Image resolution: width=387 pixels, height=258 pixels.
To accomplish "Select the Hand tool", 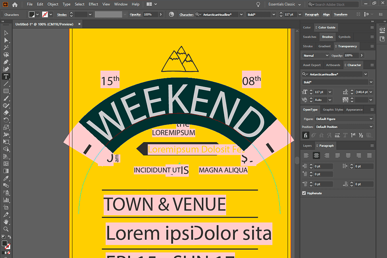I will click(6, 222).
